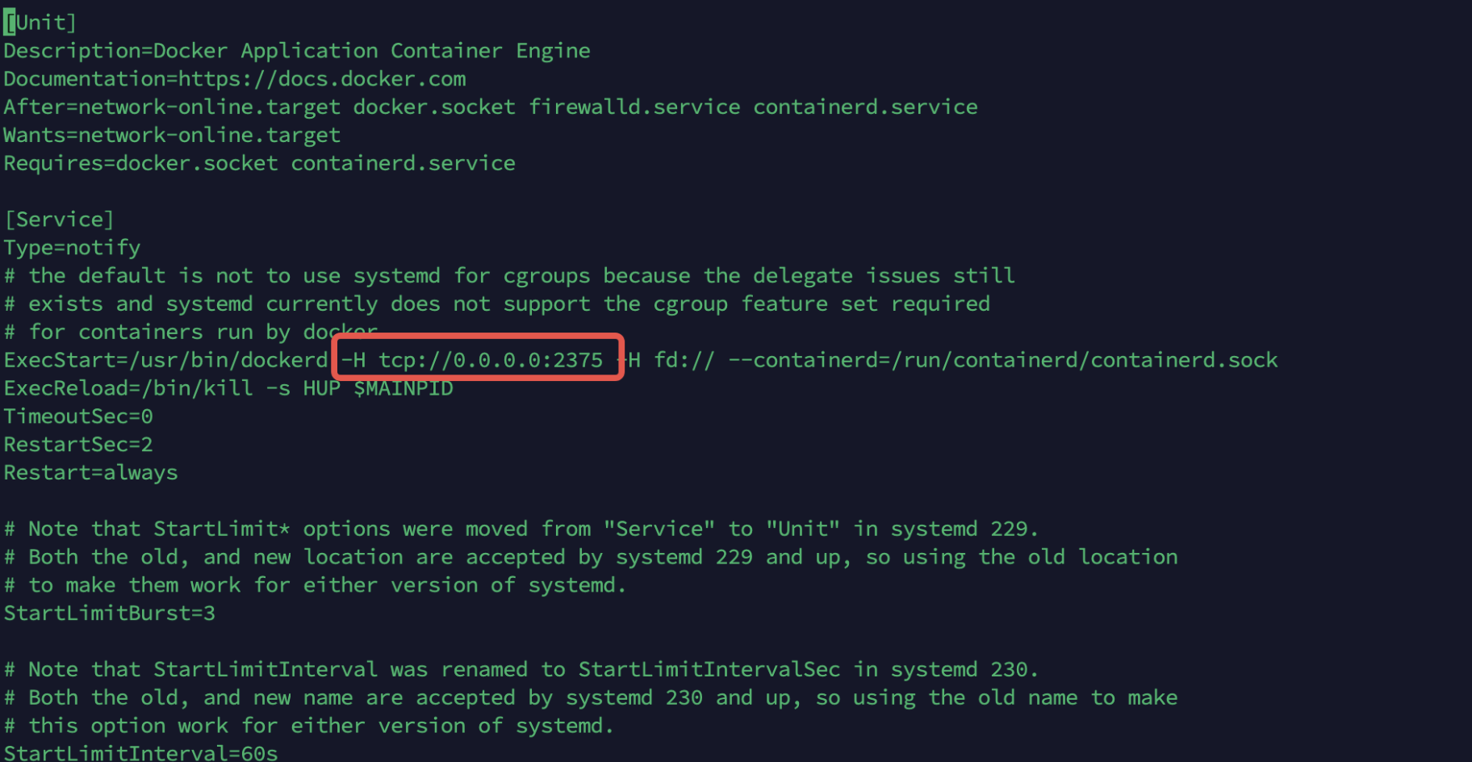The width and height of the screenshot is (1472, 762).
Task: Click the [Service] section header
Action: [x=59, y=220]
